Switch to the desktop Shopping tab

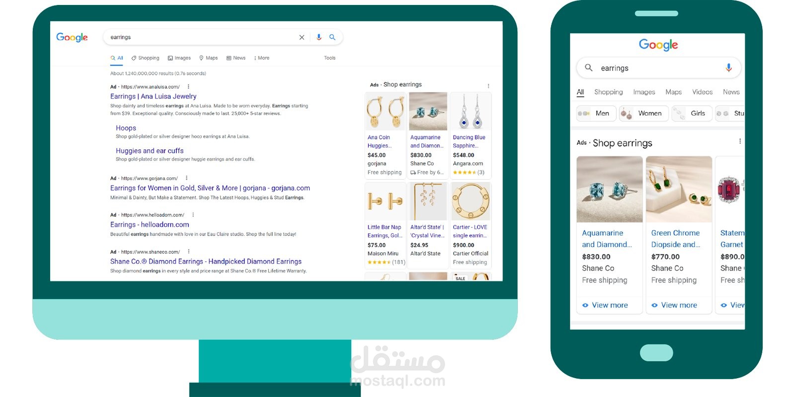[x=145, y=58]
